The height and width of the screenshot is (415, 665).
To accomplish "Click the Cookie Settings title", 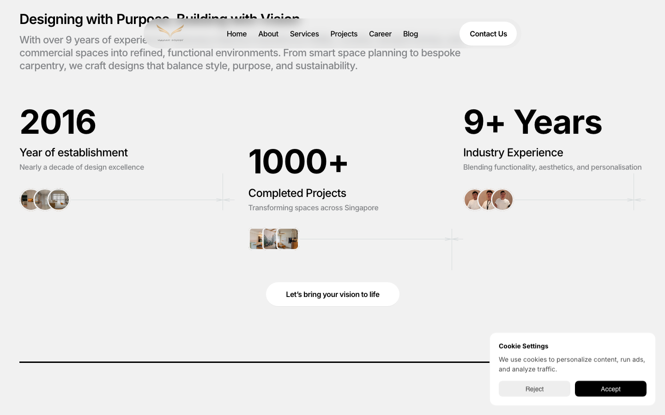I will pos(524,346).
